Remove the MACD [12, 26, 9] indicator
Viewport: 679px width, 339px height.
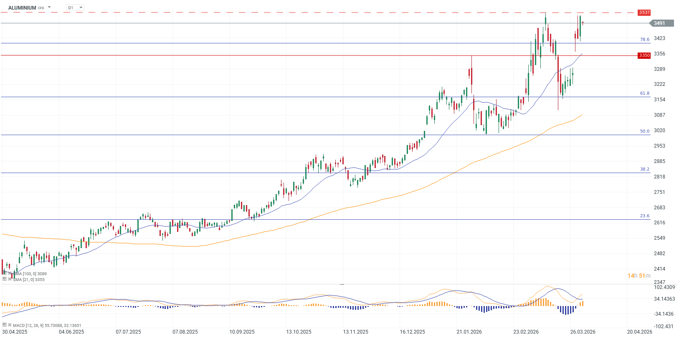click(x=9, y=325)
